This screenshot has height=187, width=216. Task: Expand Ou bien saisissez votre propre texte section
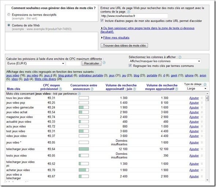[148, 30]
